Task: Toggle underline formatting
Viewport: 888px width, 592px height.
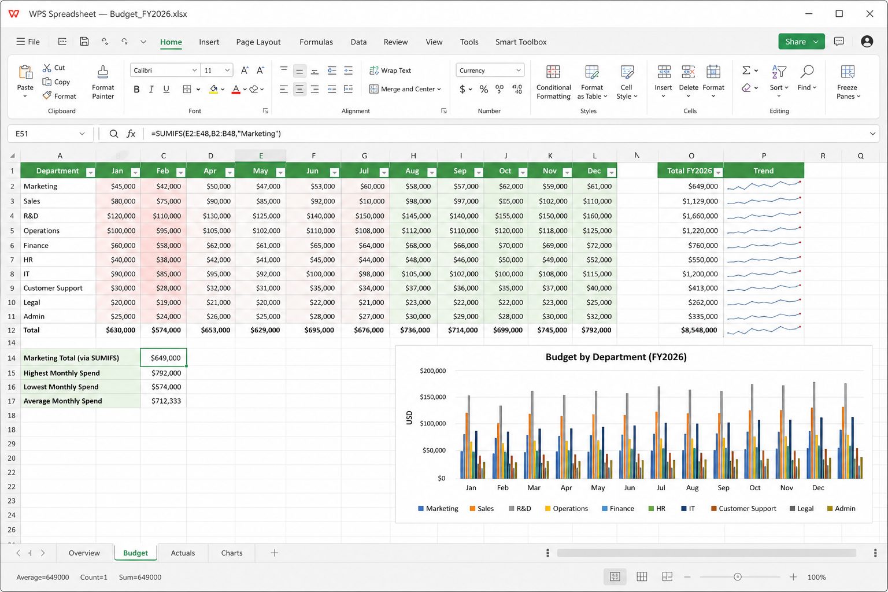Action: 166,89
